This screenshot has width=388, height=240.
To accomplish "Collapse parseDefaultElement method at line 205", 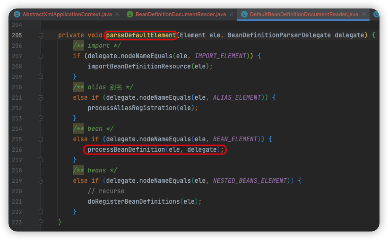I will pyautogui.click(x=41, y=35).
